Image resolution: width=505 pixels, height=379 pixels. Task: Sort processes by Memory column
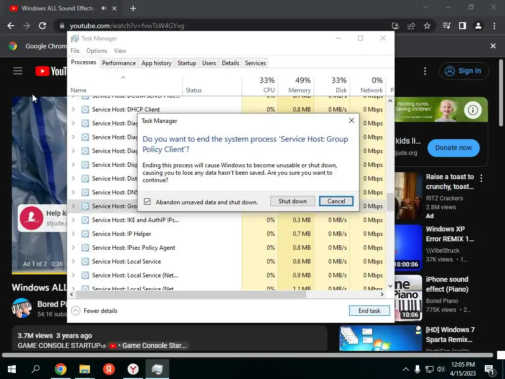pos(296,85)
